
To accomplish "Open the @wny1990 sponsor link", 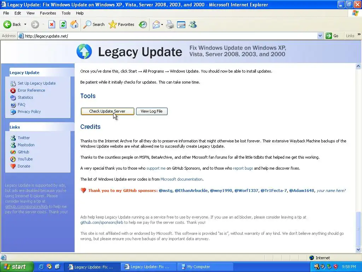I will point(221,191).
